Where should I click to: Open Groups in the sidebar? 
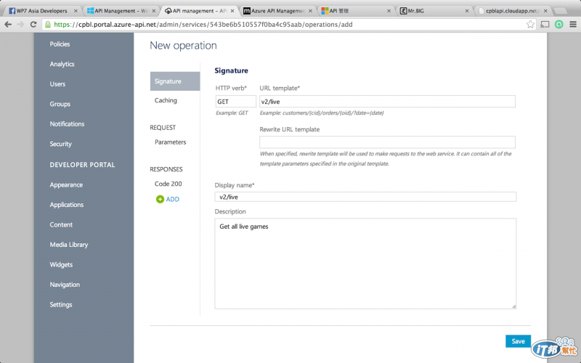click(60, 104)
